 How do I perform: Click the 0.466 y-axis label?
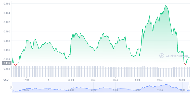click(x=7, y=4)
